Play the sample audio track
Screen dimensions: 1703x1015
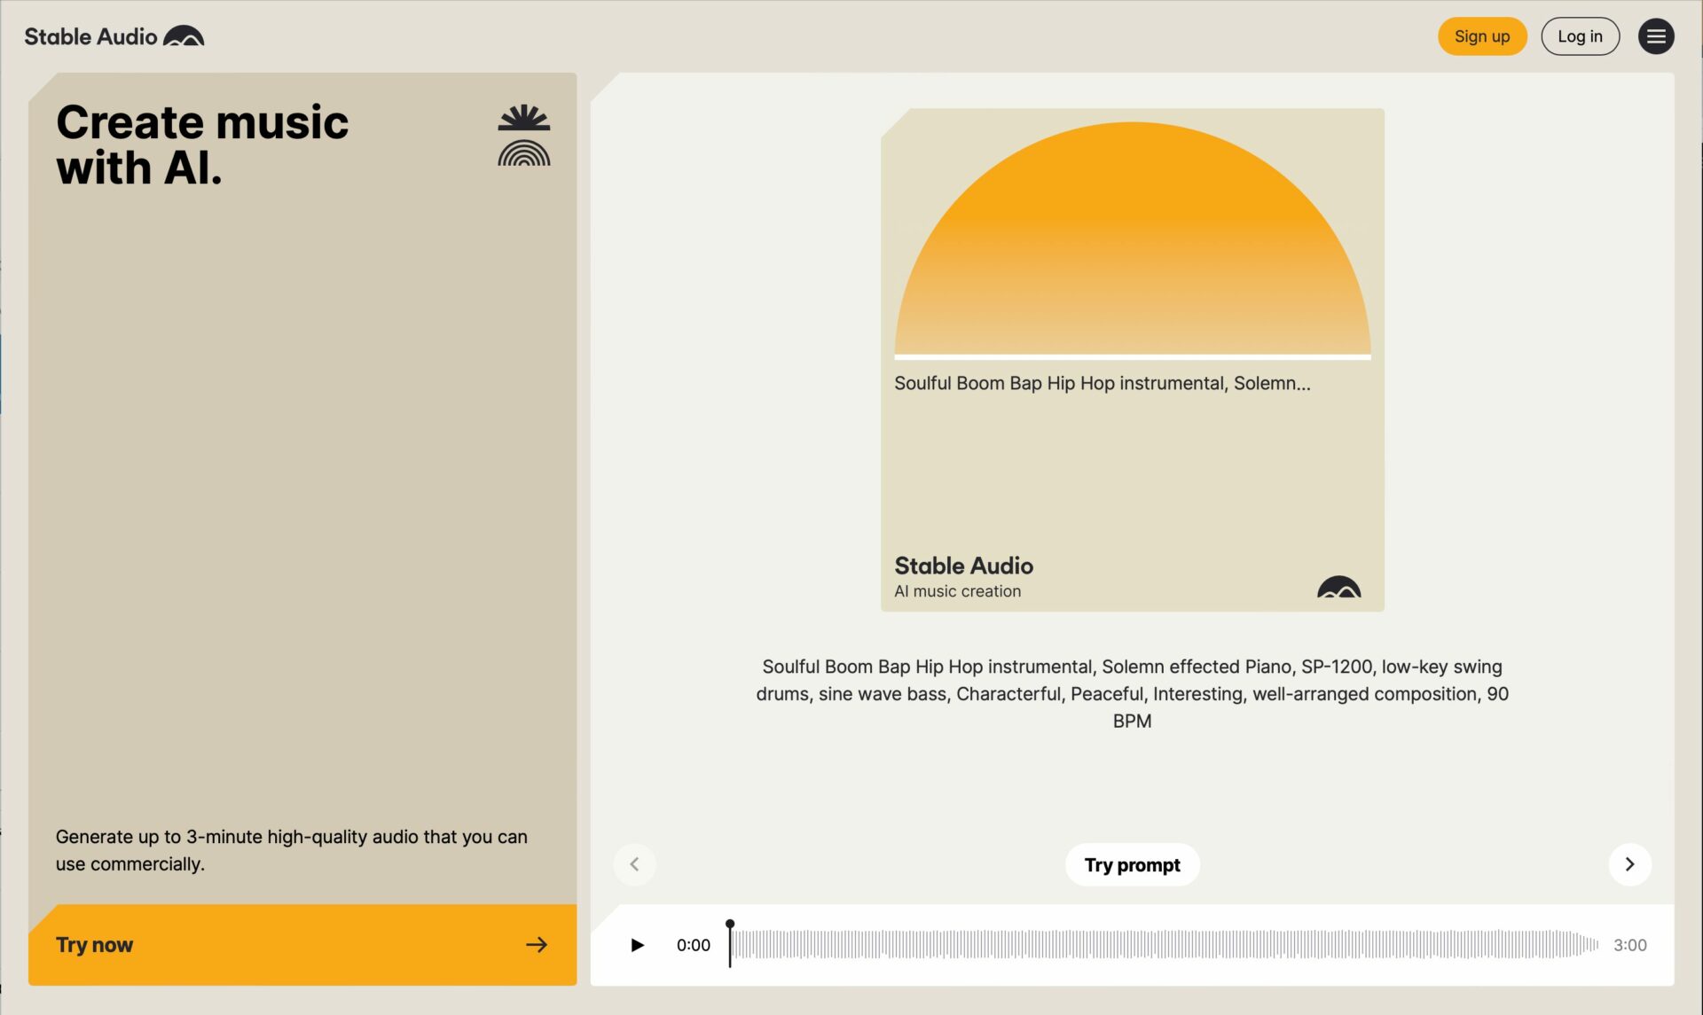(637, 945)
